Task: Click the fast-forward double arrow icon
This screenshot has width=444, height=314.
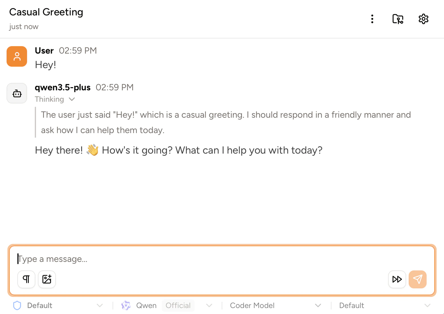Action: click(397, 279)
